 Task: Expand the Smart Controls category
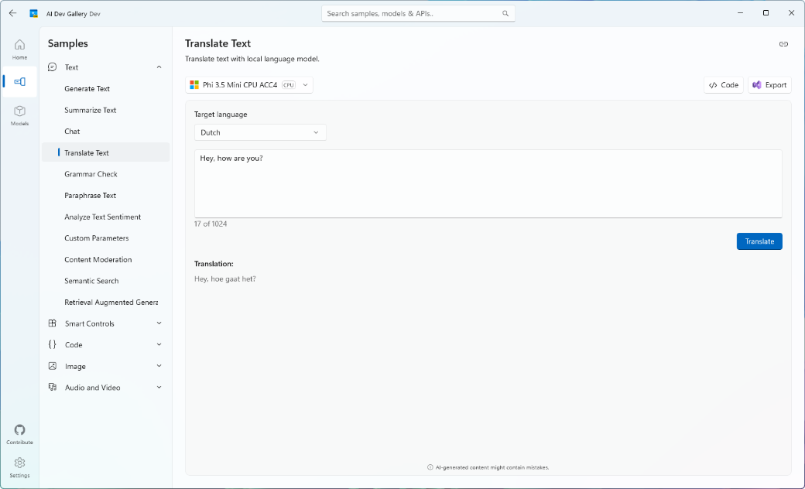159,323
